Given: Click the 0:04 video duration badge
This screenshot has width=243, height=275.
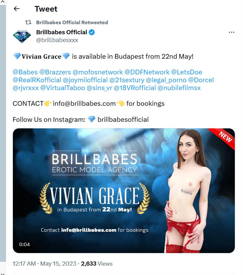Looking at the screenshot, I should click(25, 244).
